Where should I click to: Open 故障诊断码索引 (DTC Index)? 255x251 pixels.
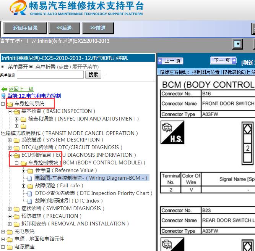(69, 201)
